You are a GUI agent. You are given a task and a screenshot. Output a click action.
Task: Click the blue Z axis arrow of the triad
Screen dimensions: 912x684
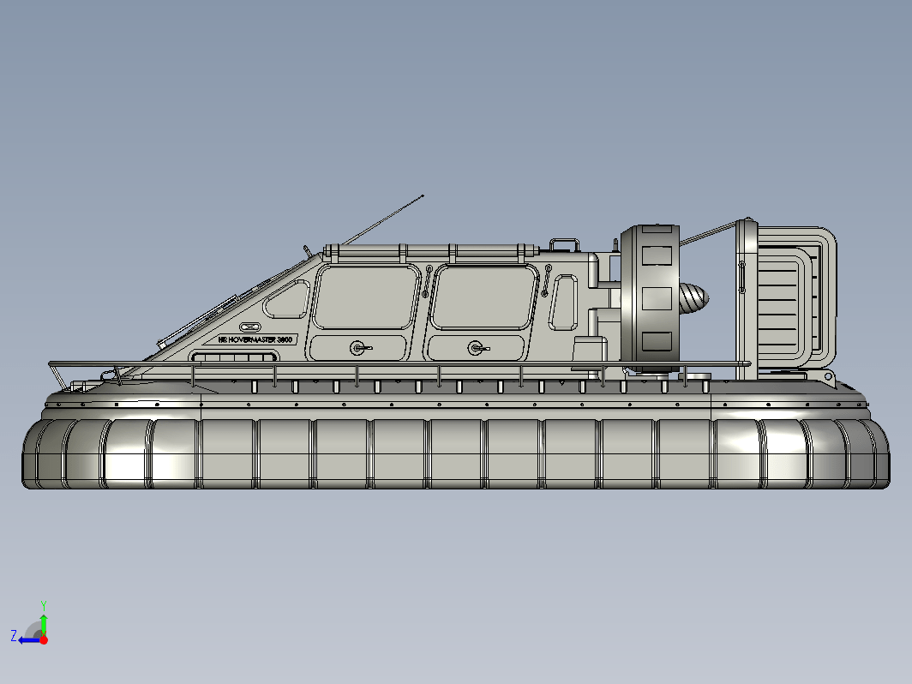29,640
